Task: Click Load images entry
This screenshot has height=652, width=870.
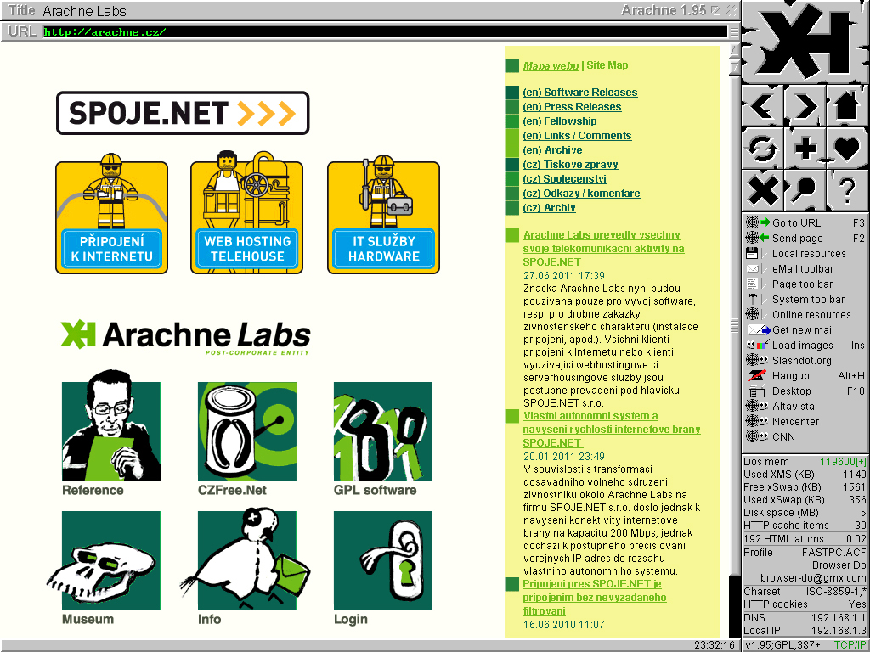Action: [805, 345]
